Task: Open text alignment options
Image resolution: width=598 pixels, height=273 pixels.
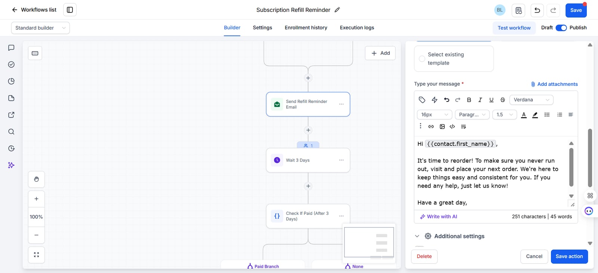Action: click(571, 114)
